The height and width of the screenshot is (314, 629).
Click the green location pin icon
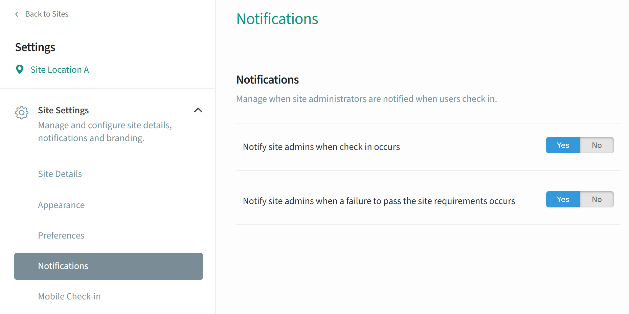coord(20,69)
